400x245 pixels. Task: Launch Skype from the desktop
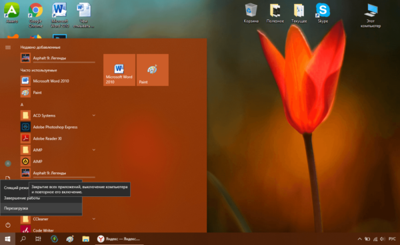pos(323,13)
